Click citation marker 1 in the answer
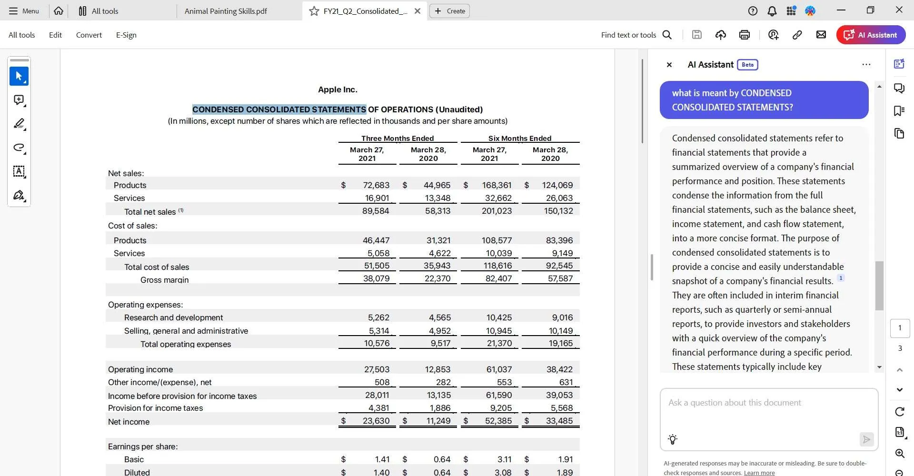914x476 pixels. pos(841,278)
